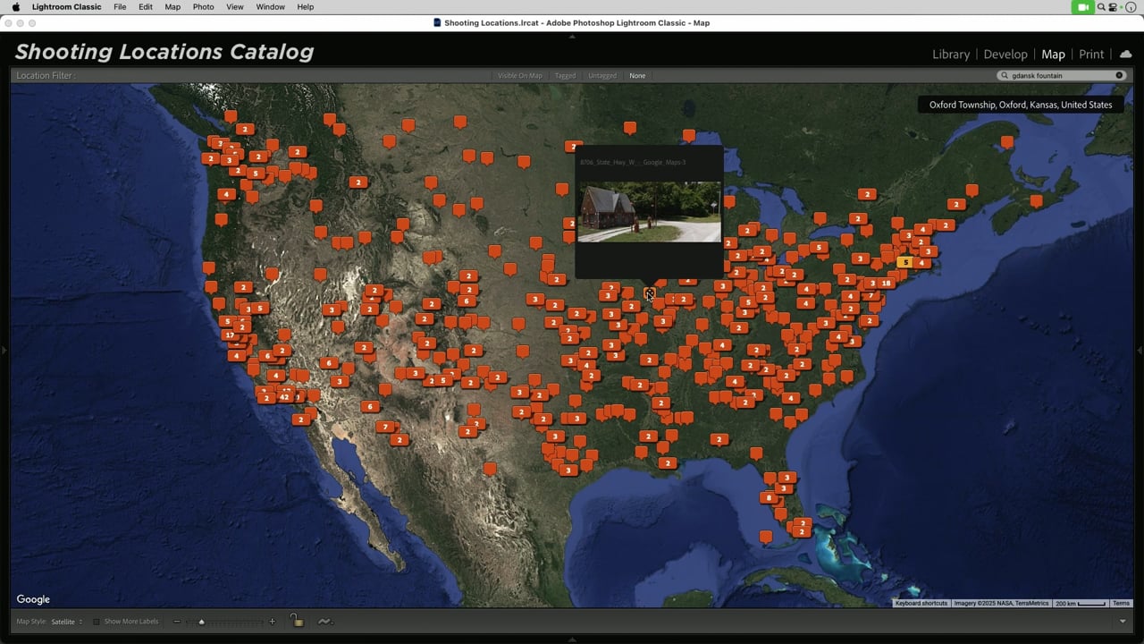Image resolution: width=1144 pixels, height=644 pixels.
Task: Clear the map search with the X icon
Action: click(1119, 75)
